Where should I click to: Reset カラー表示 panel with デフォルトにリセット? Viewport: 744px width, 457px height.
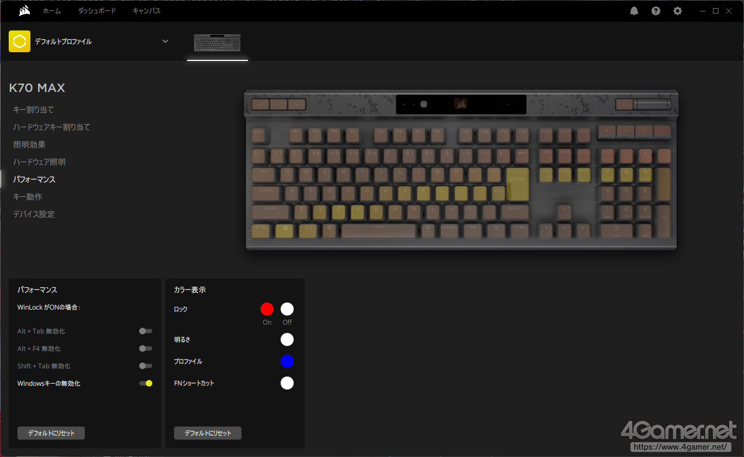click(207, 433)
